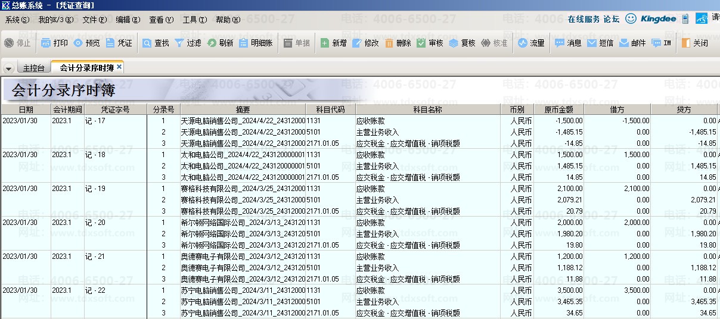Screen dimensions: 720x319
Task: Open 流量 cash flow icon
Action: [523, 43]
